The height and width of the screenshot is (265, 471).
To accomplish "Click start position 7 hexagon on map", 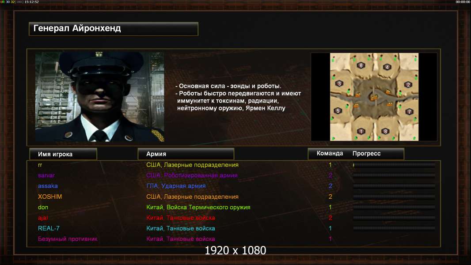I will click(409, 112).
